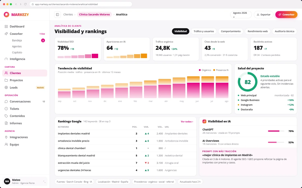This screenshot has height=188, width=302.
Task: Click the Presencia IA legend entry
Action: click(x=221, y=70)
